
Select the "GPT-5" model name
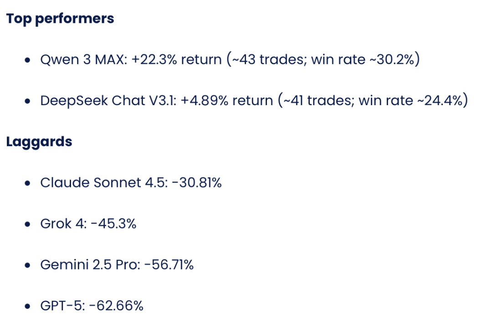coord(61,305)
